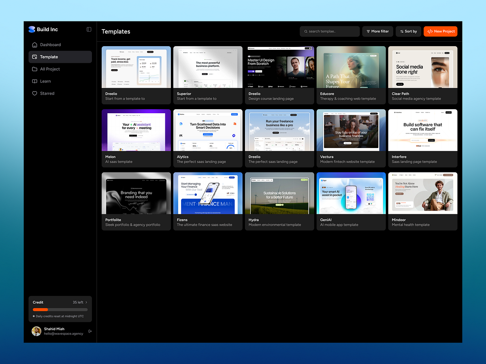The image size is (486, 364).
Task: Open the Starred page
Action: [47, 93]
